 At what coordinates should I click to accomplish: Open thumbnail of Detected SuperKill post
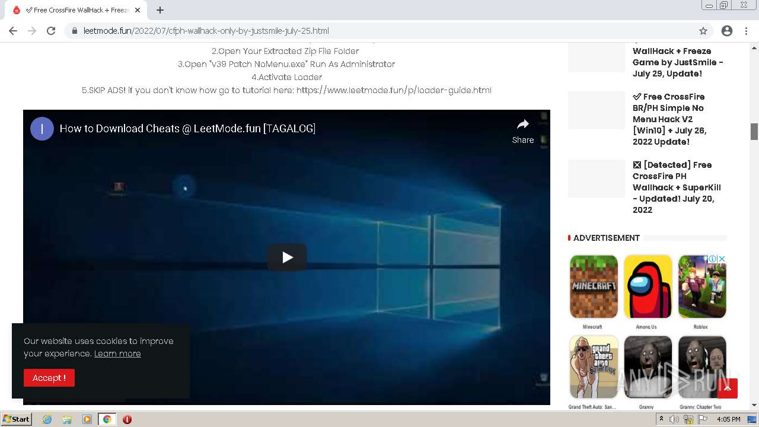pyautogui.click(x=597, y=179)
